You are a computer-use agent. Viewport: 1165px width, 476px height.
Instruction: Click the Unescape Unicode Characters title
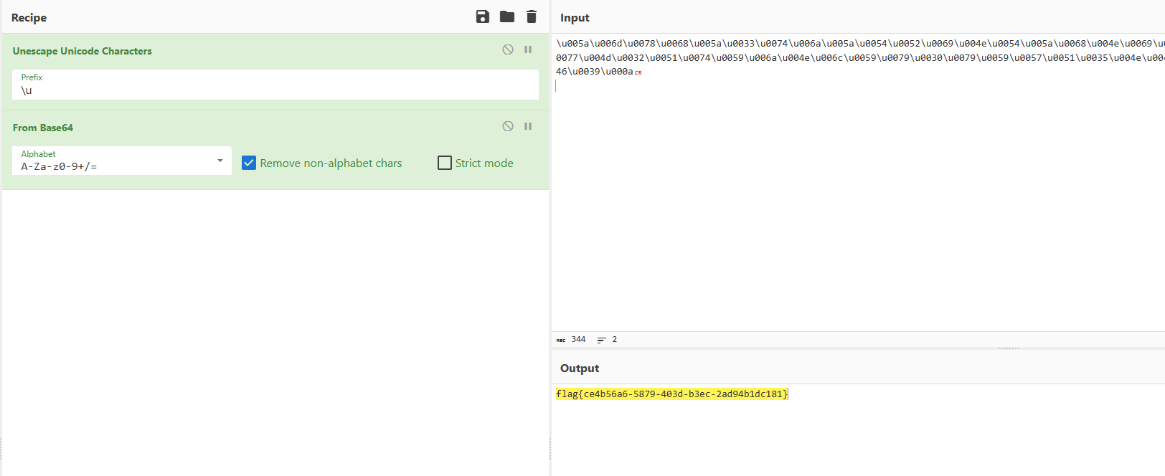82,51
